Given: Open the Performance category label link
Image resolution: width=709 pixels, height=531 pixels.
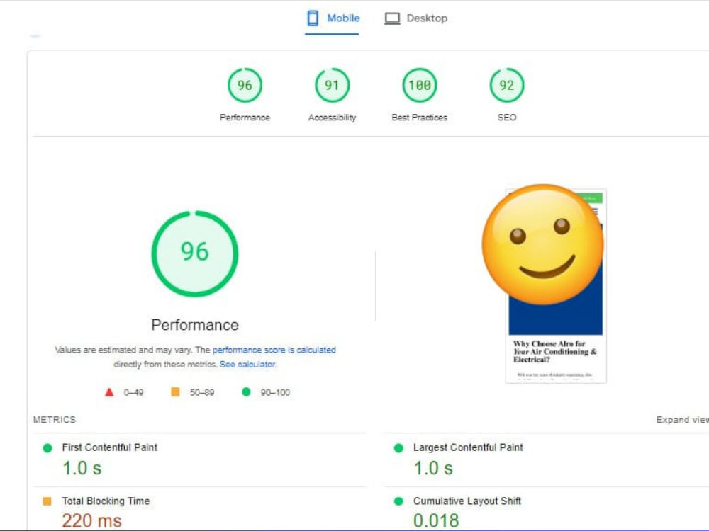Looking at the screenshot, I should point(245,118).
